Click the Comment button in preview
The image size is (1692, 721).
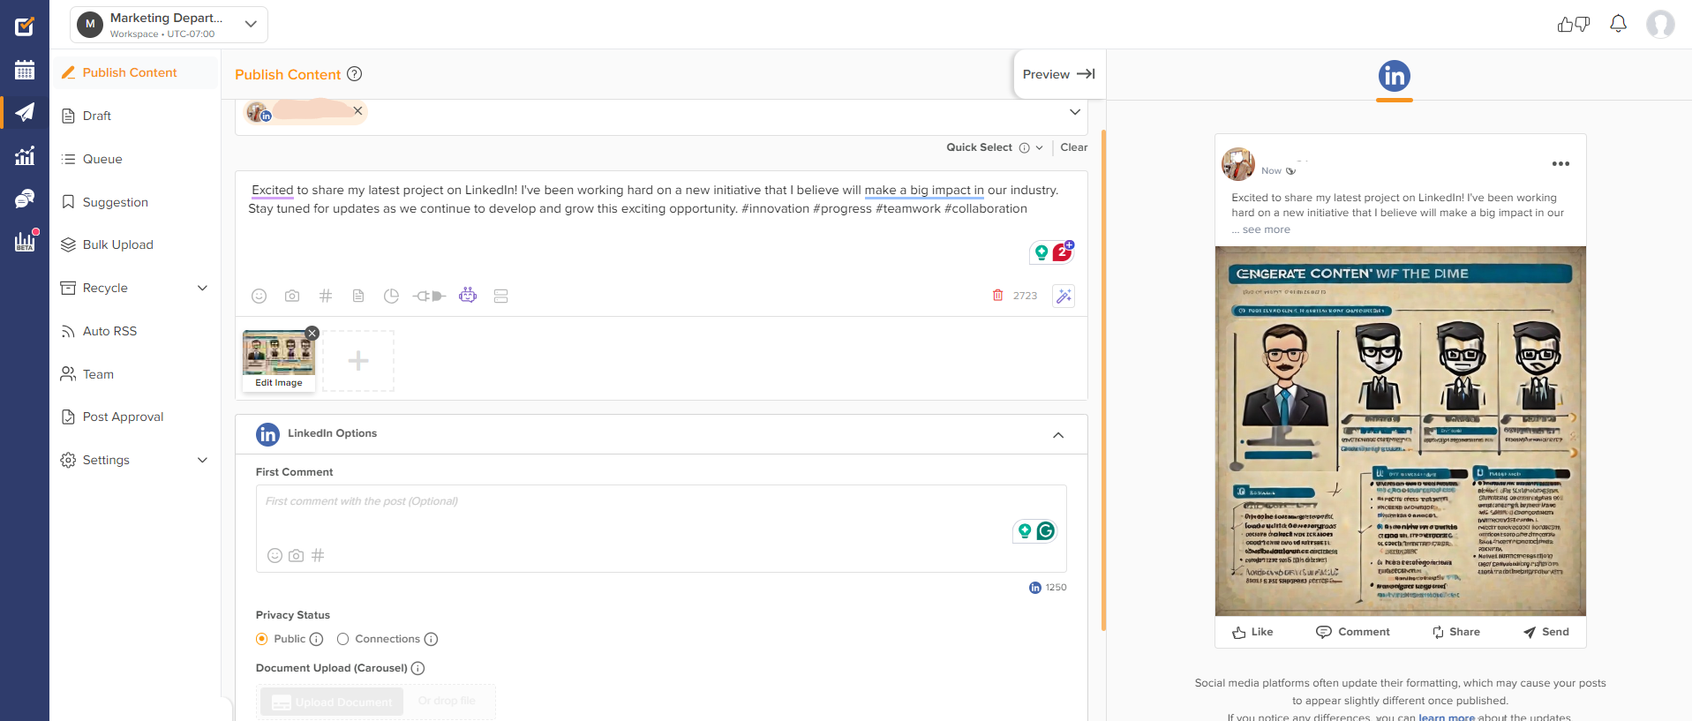1352,632
